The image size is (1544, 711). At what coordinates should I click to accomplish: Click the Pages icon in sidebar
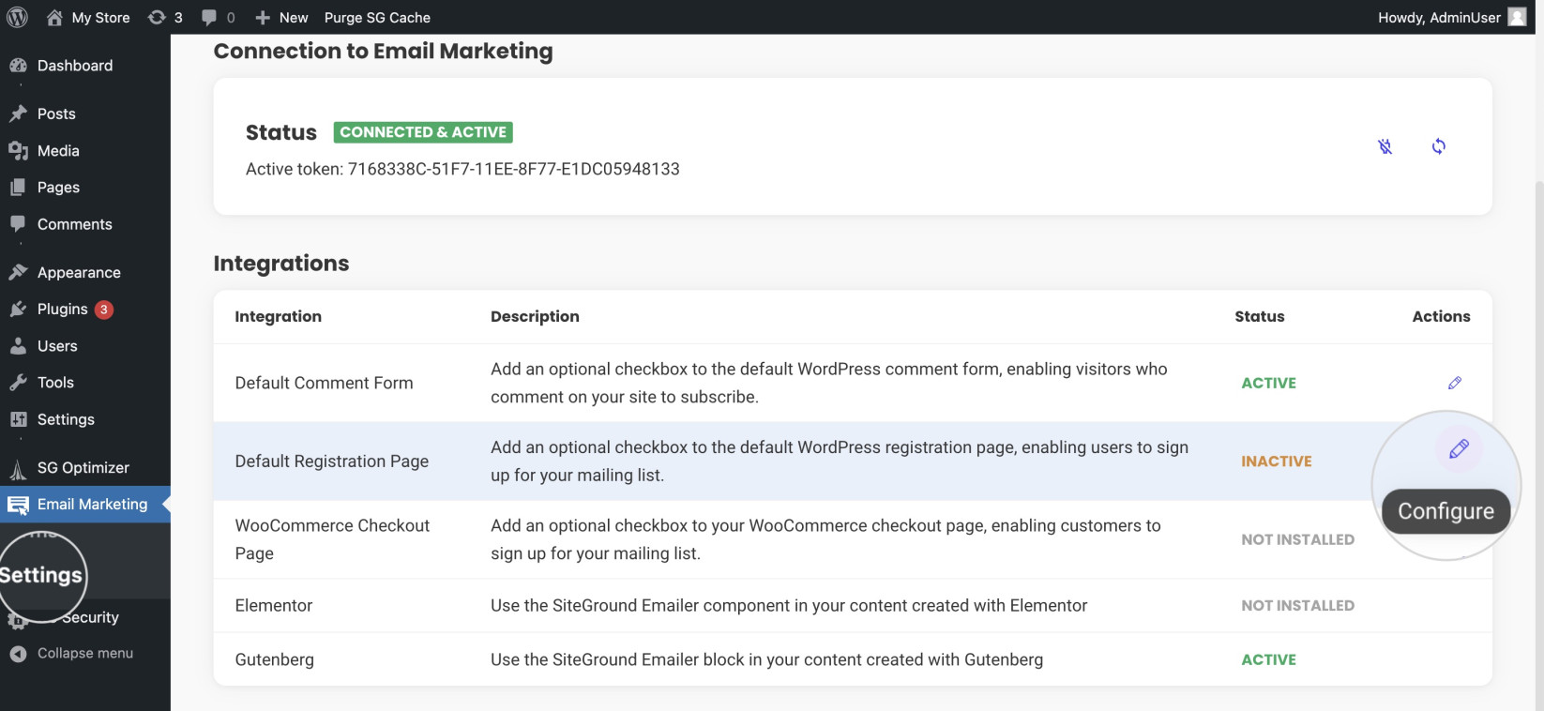point(18,188)
